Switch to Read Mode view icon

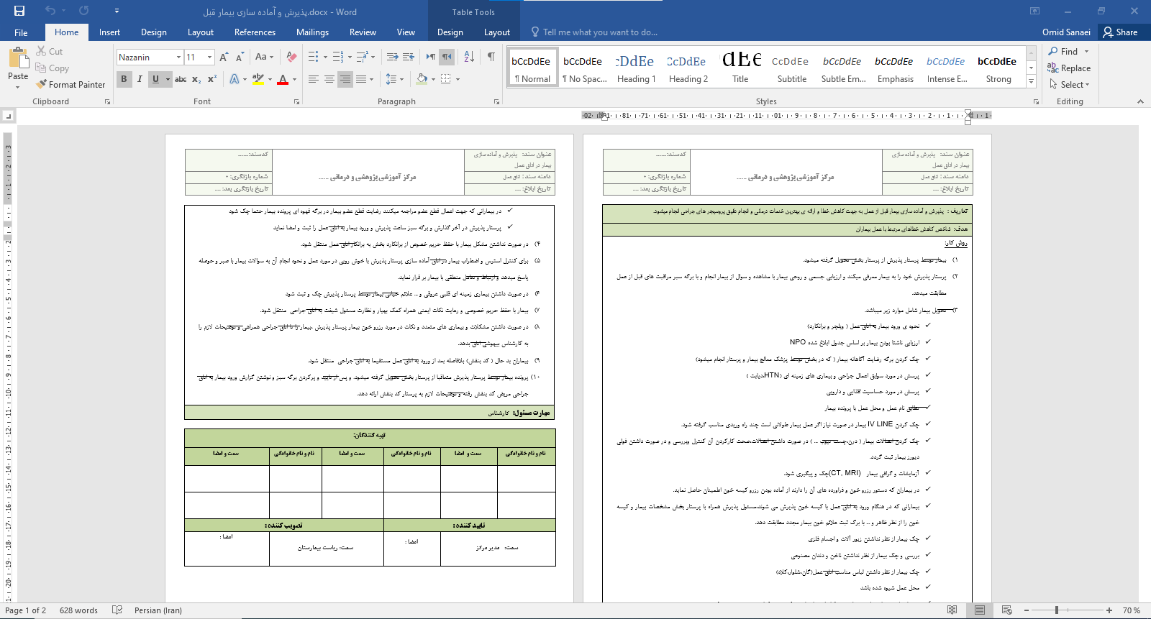tap(952, 610)
